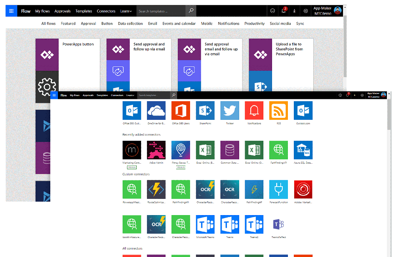Image resolution: width=396 pixels, height=257 pixels.
Task: Open the connector labeled just Teams
Action: tap(230, 225)
